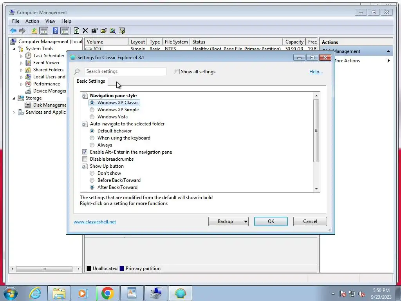Click the Search settings input field
This screenshot has width=401, height=301.
(125, 71)
